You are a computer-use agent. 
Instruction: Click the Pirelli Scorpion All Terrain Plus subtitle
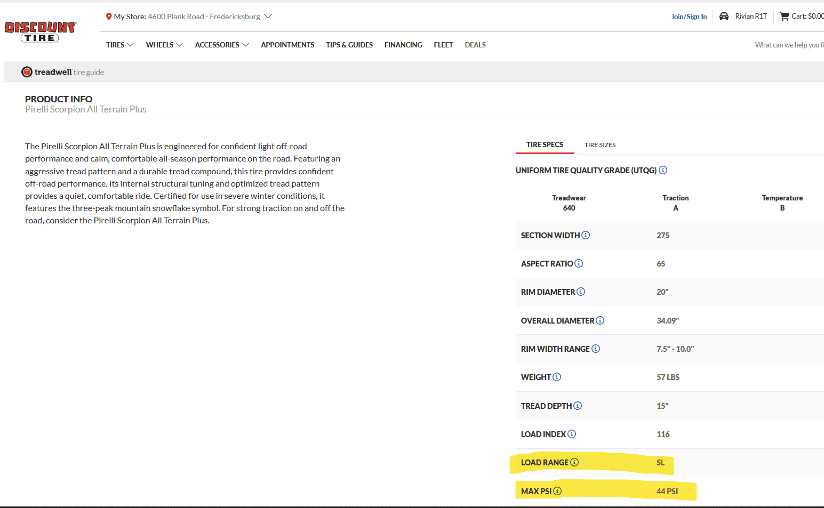(x=86, y=109)
